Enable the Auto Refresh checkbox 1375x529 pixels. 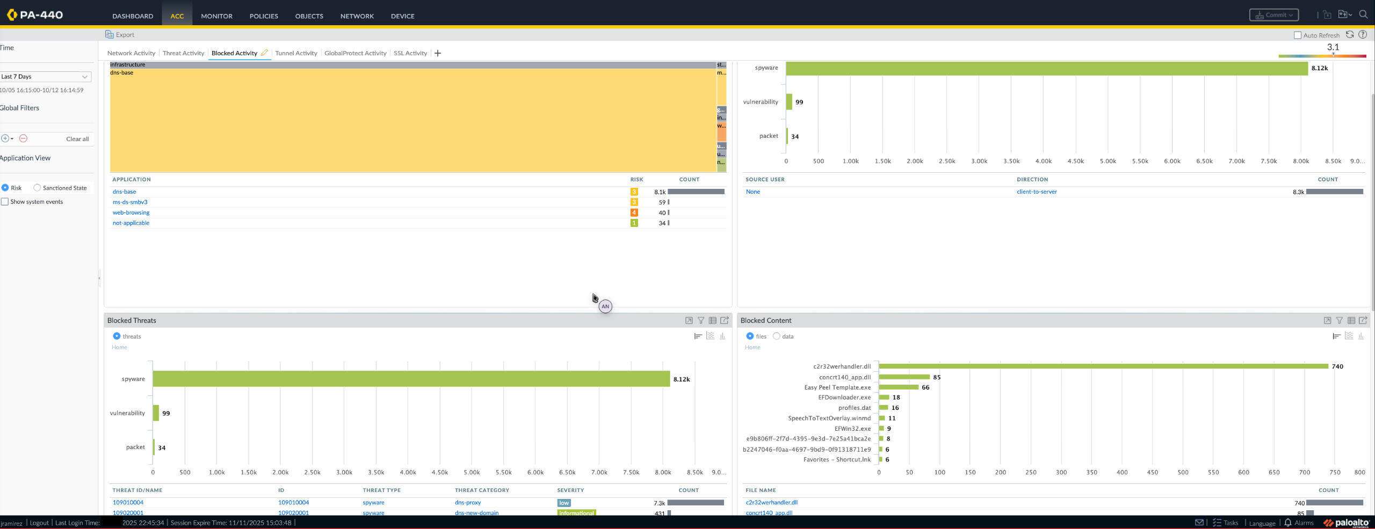click(x=1298, y=35)
